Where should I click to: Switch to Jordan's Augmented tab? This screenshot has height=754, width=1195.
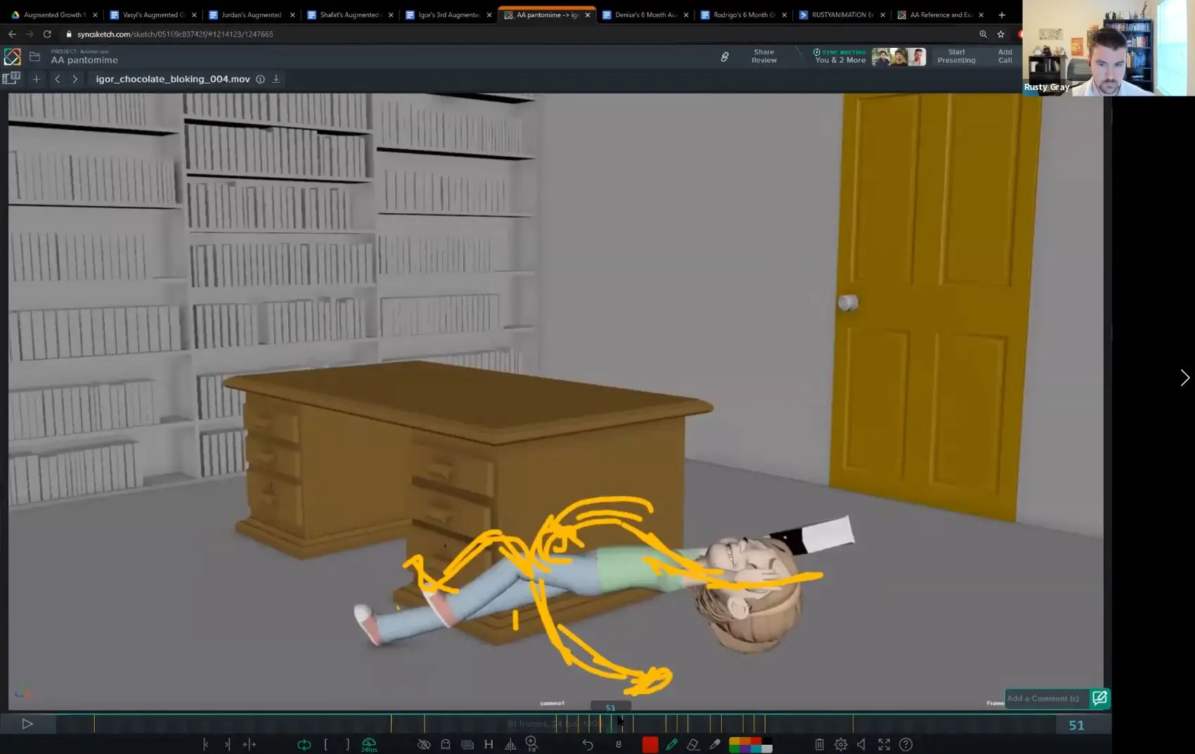[252, 15]
